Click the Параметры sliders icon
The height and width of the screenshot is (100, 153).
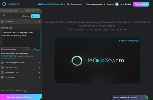click(x=3, y=77)
